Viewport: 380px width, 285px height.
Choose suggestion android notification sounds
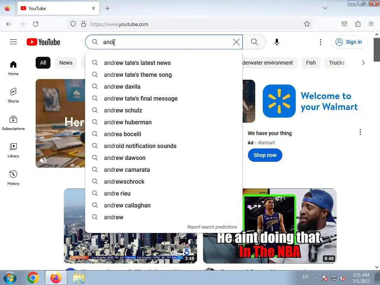tap(164, 146)
